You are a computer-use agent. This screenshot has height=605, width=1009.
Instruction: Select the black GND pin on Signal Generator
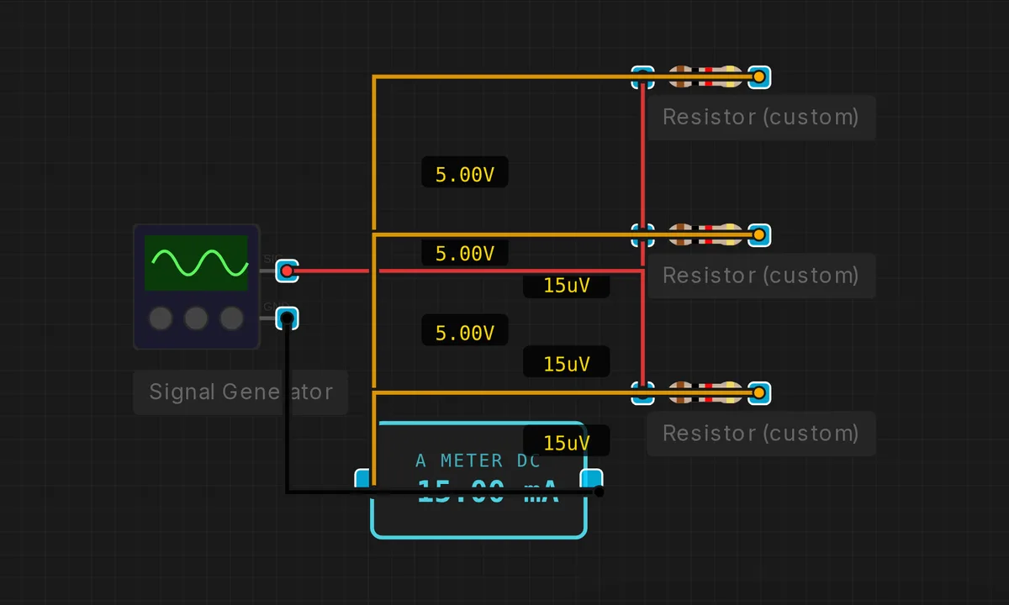coord(287,318)
